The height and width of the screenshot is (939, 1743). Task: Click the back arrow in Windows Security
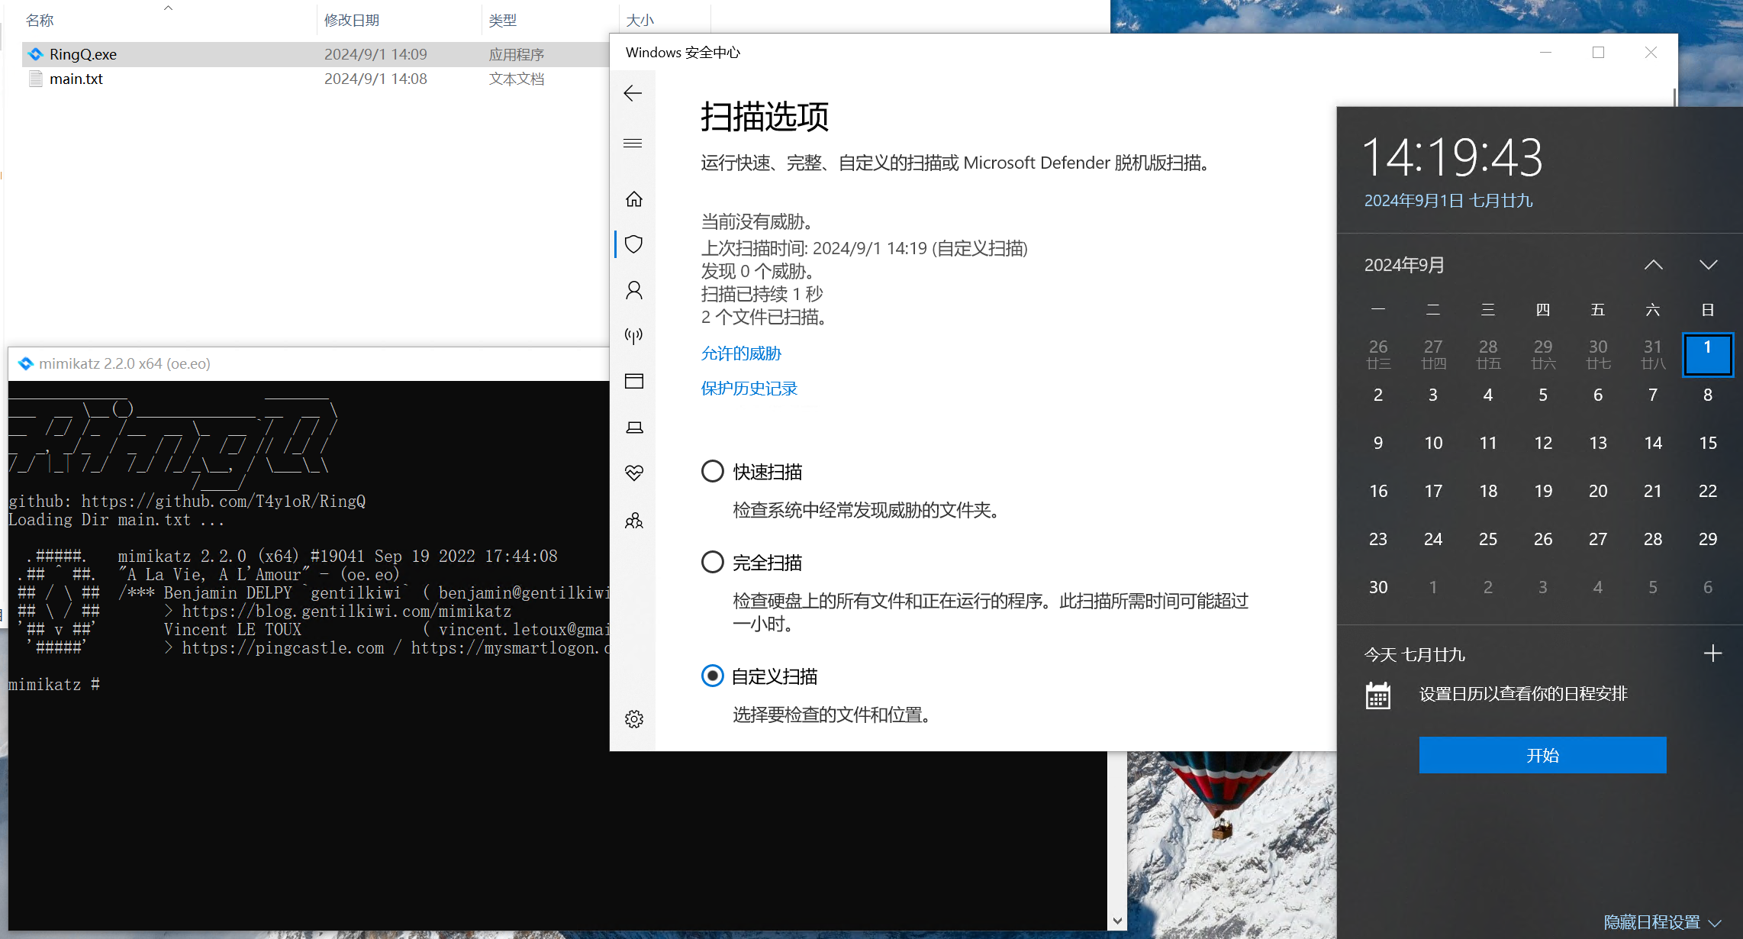click(x=633, y=93)
